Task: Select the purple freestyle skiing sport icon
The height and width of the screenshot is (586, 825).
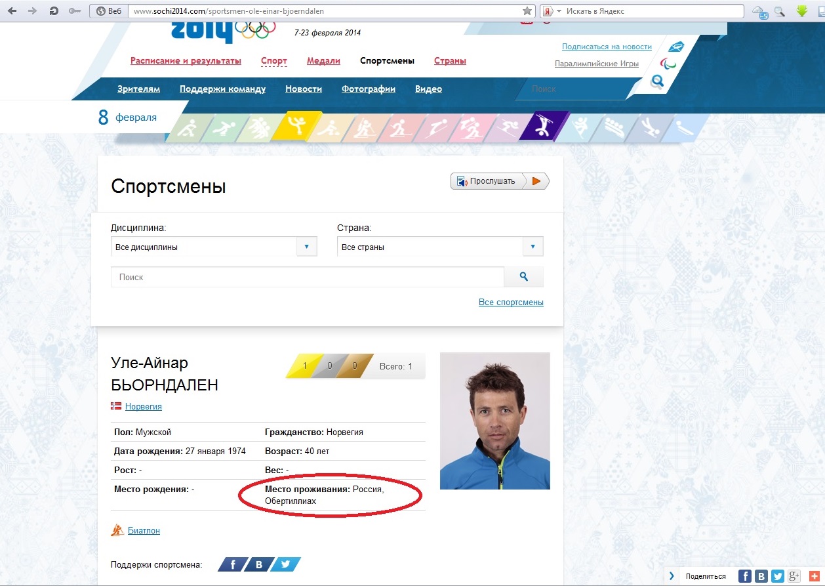Action: pyautogui.click(x=544, y=127)
